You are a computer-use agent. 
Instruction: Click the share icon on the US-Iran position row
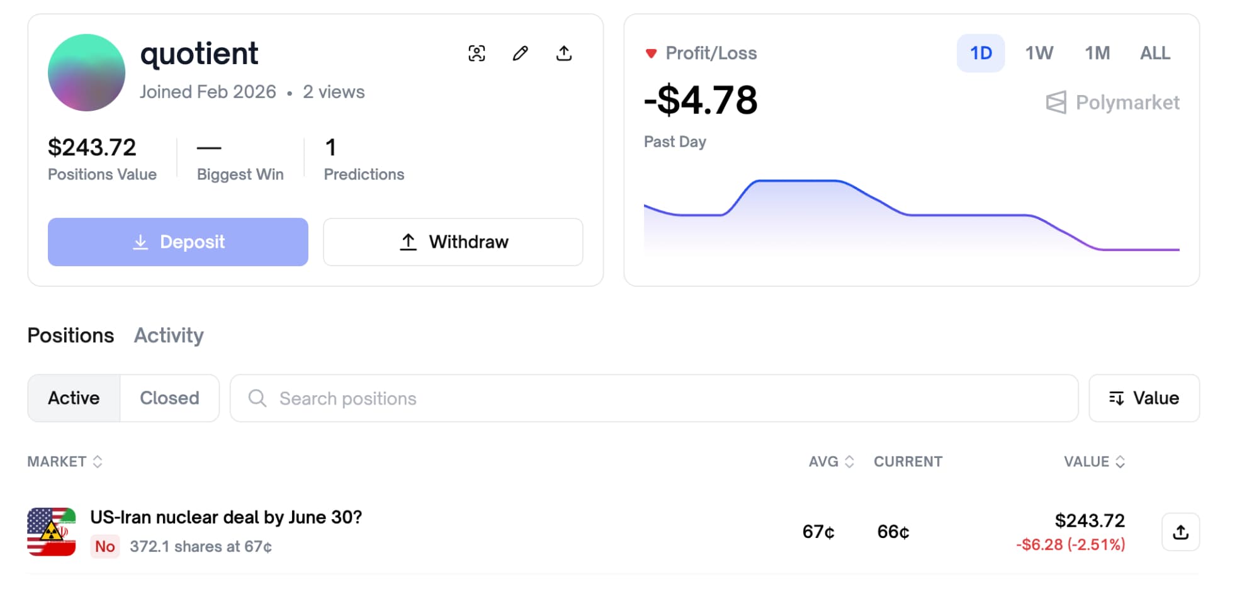coord(1180,532)
